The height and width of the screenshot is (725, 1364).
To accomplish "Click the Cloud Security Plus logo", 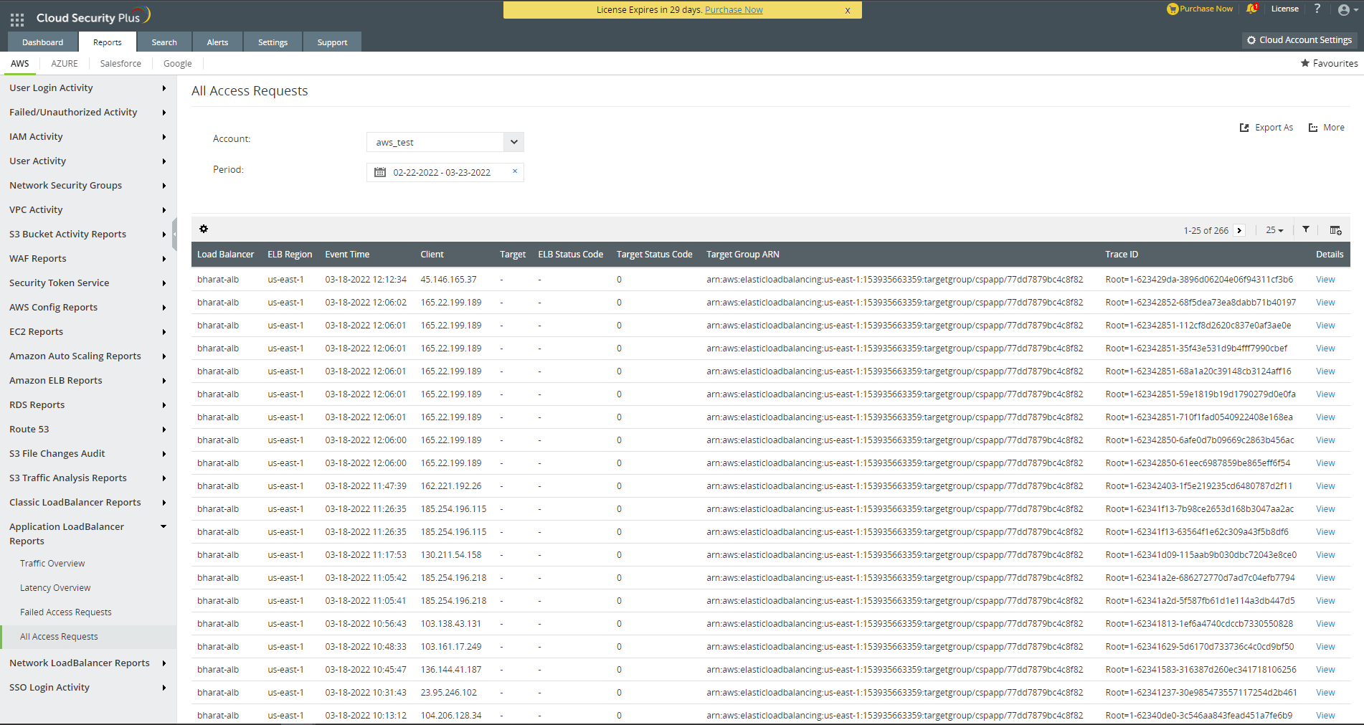I will (93, 16).
